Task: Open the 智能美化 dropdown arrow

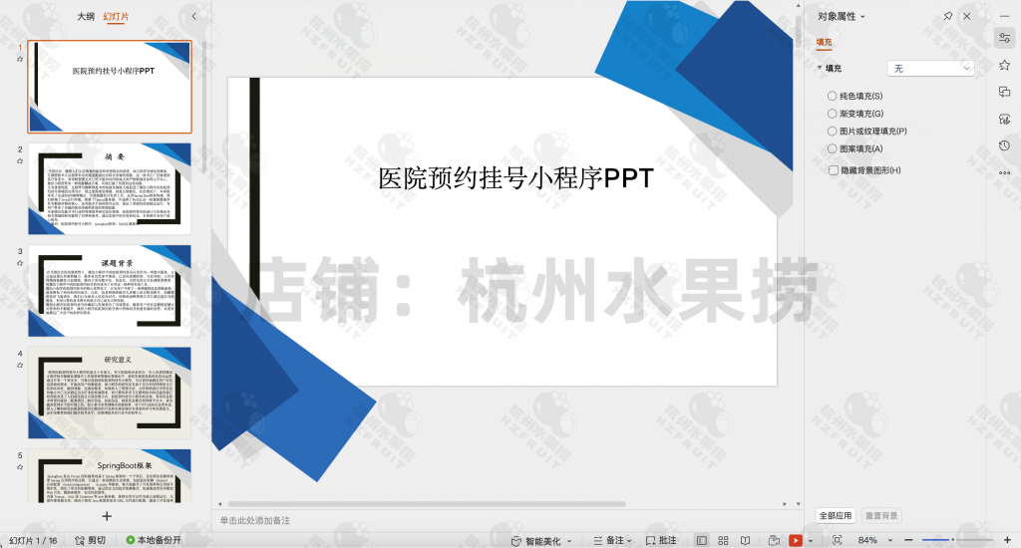Action: 569,541
